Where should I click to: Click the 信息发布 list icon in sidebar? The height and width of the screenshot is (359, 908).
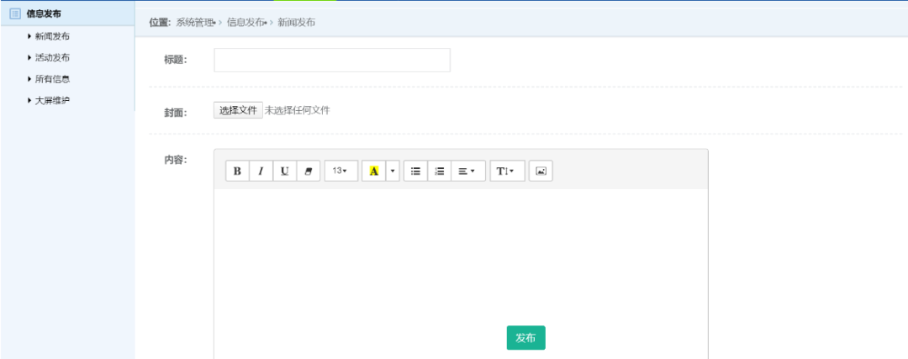pyautogui.click(x=15, y=13)
